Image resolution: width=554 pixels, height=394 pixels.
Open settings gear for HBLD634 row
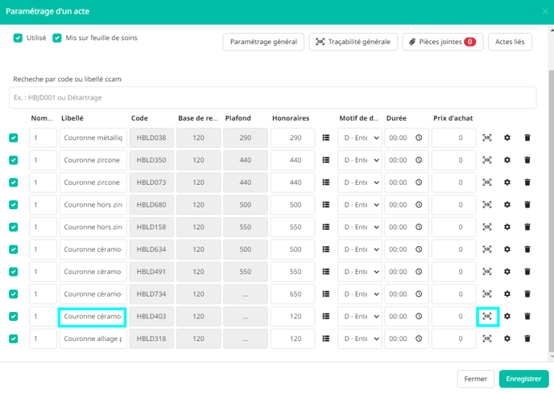click(507, 249)
